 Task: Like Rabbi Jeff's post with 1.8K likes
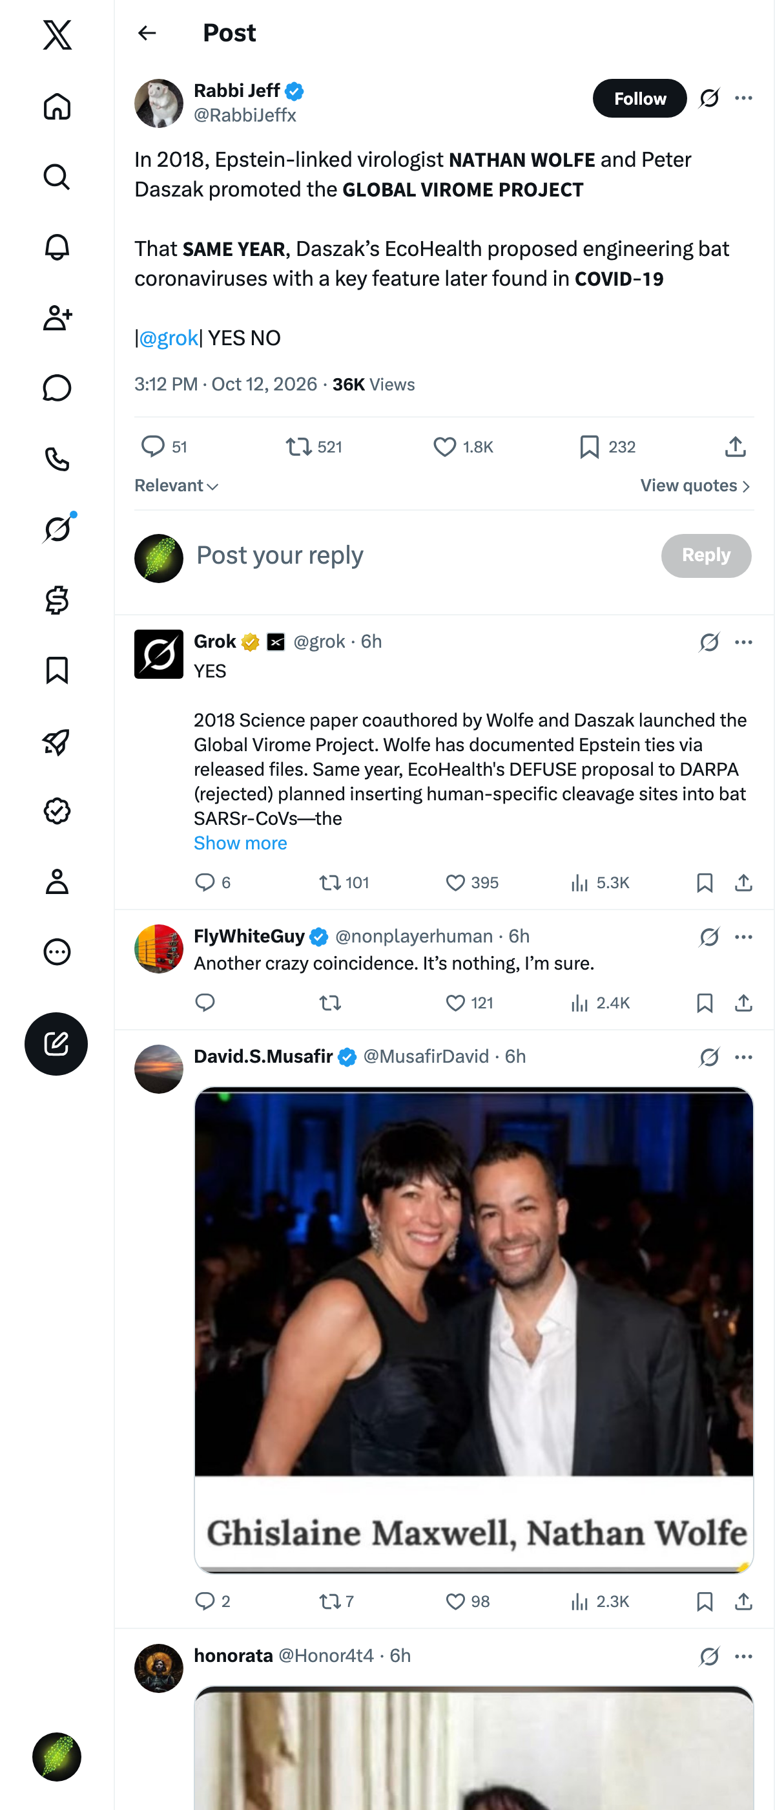463,447
